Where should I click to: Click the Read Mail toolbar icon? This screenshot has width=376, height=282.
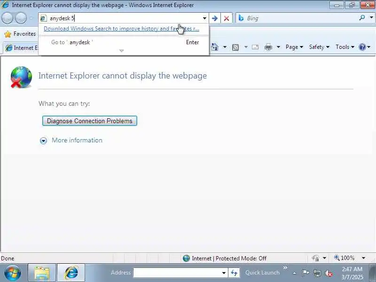255,47
